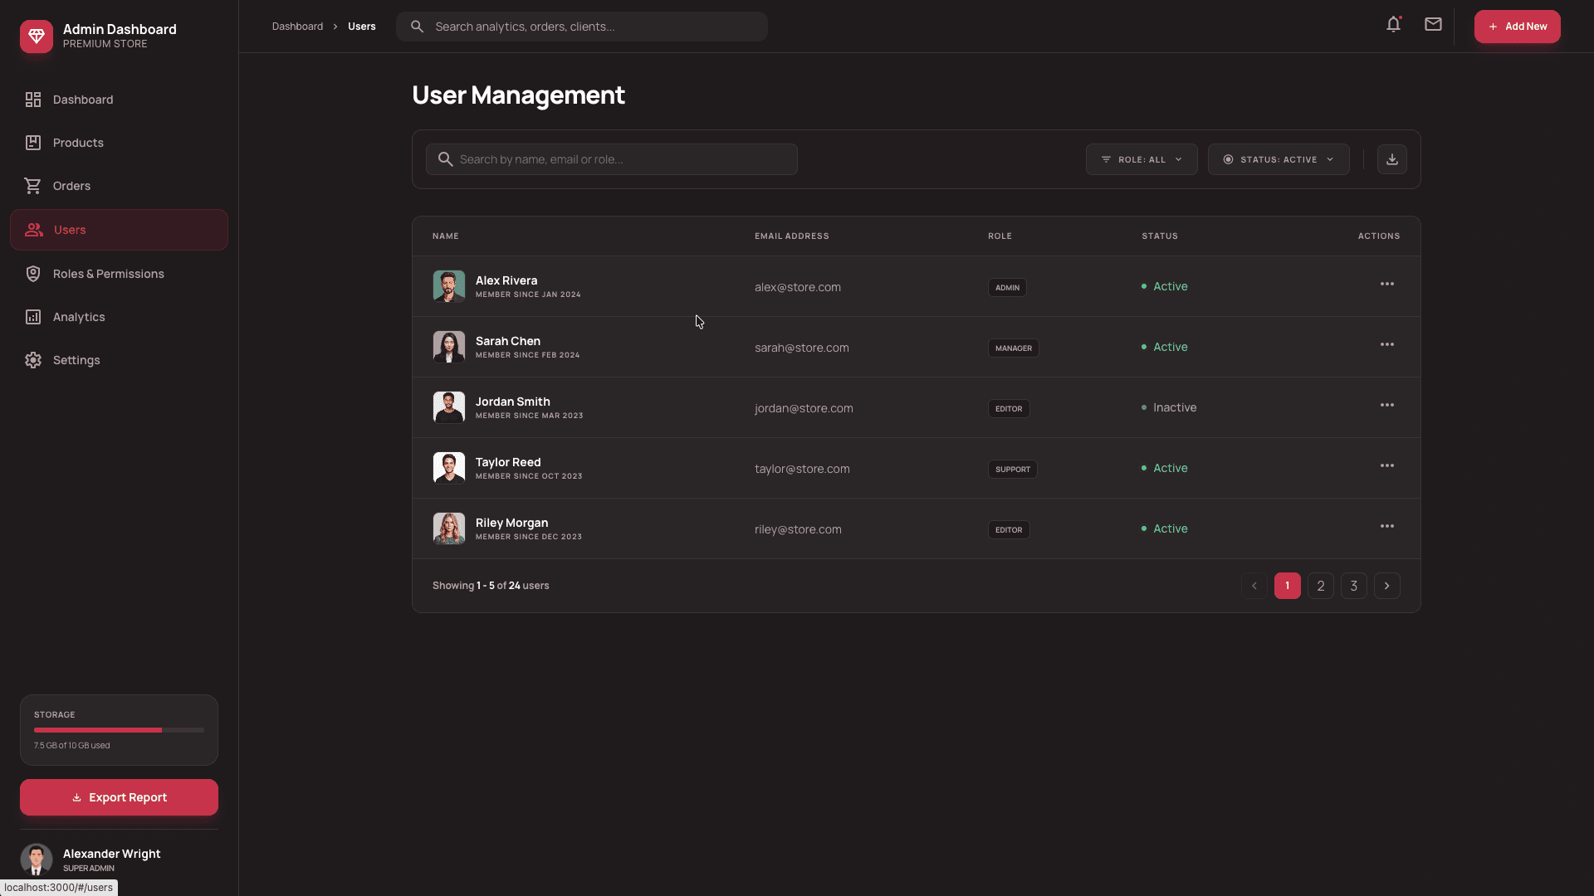
Task: Open Settings via the gear icon
Action: tap(33, 359)
